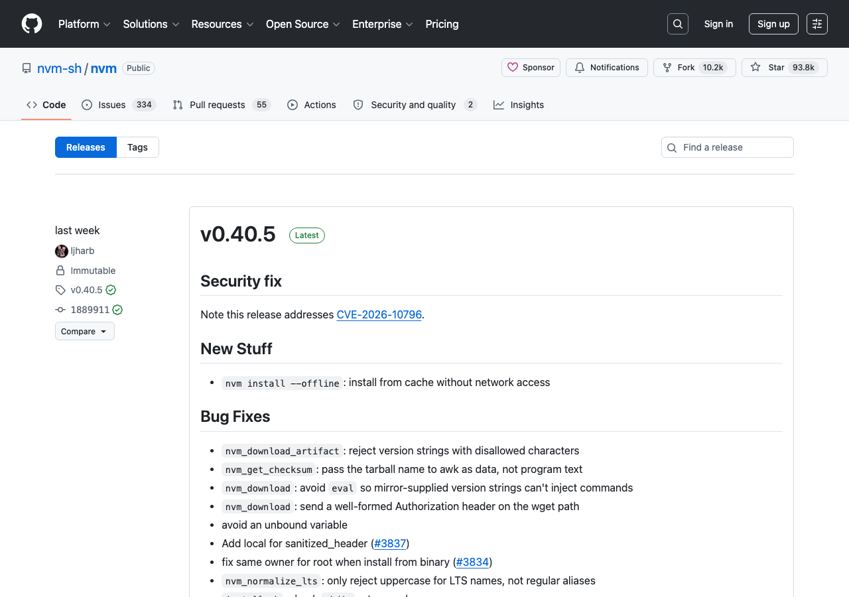Open the nvm repository name link
This screenshot has height=597, width=849.
pos(103,68)
